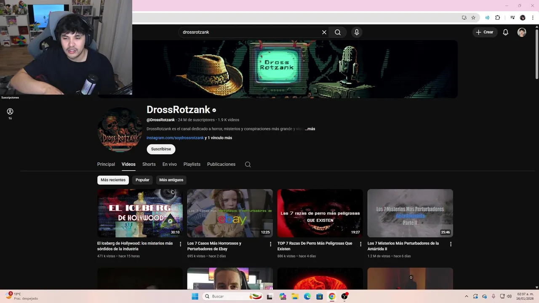Click the taskbar Buscar search box

pyautogui.click(x=233, y=296)
